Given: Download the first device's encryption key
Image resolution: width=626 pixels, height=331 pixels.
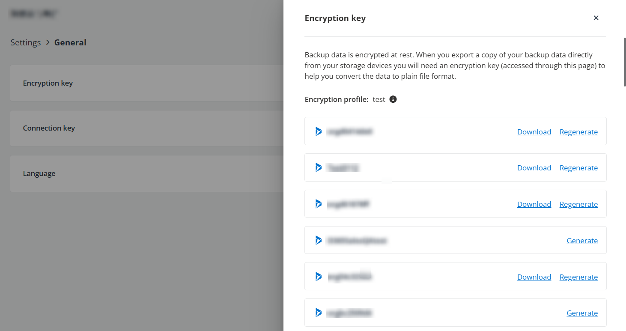Looking at the screenshot, I should tap(534, 131).
